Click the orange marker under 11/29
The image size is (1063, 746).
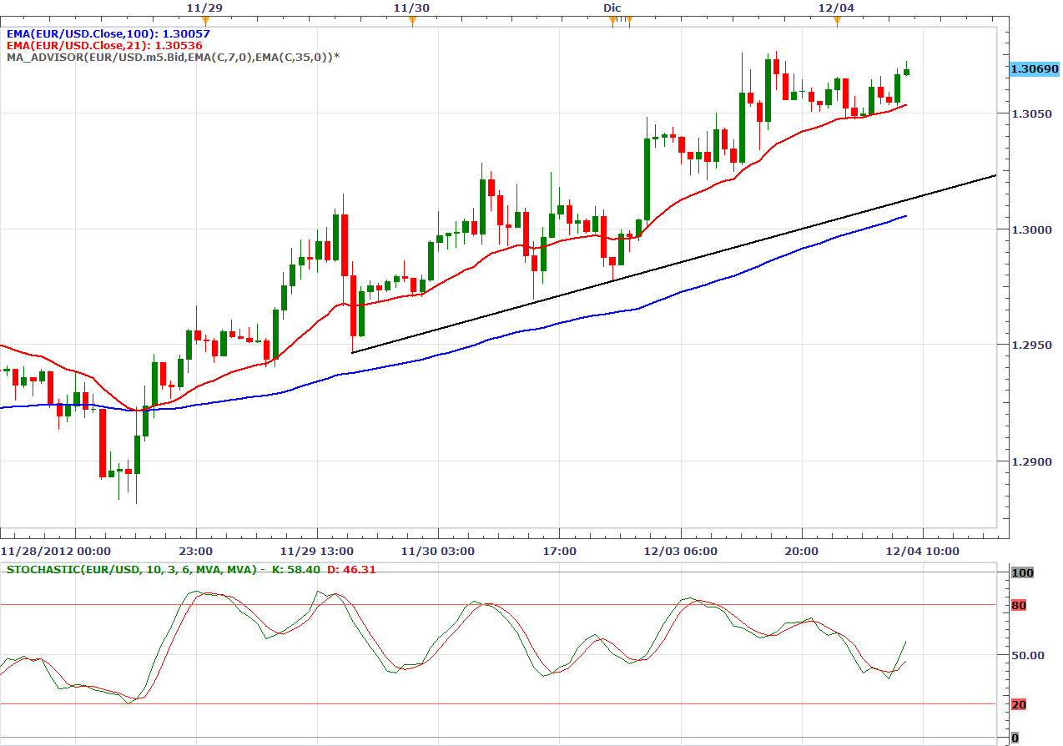[205, 21]
